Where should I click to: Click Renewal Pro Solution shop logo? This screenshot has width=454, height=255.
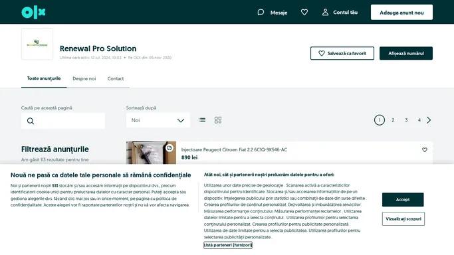click(37, 44)
